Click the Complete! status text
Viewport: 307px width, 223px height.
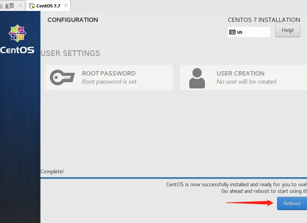point(52,172)
